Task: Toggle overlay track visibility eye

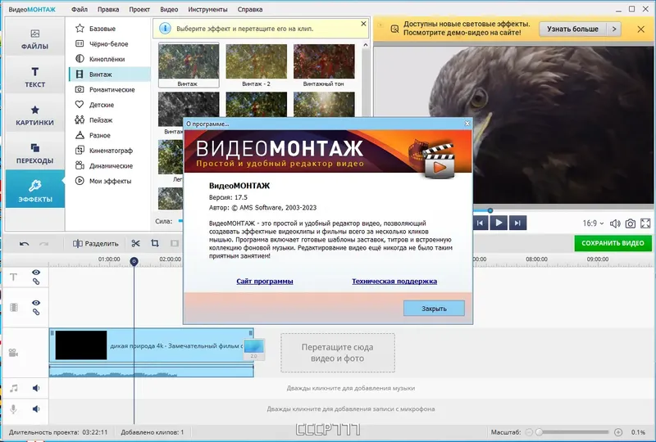Action: tap(36, 303)
